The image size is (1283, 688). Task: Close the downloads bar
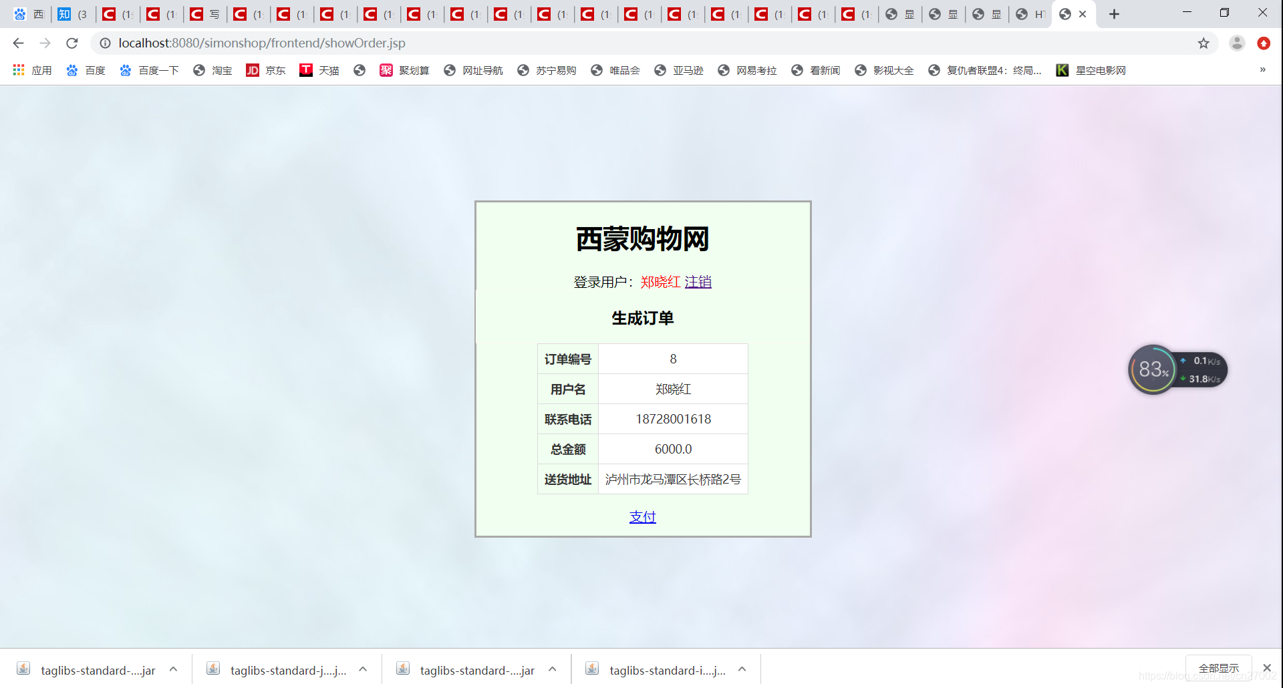[1267, 668]
